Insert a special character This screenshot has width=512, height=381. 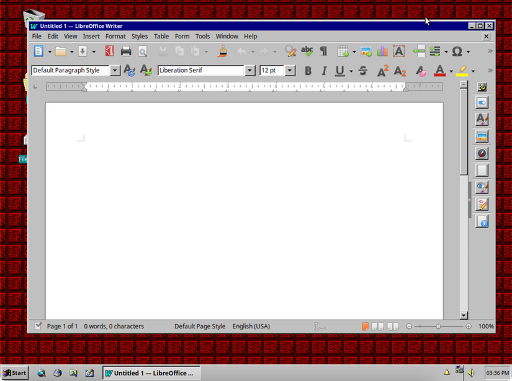click(x=457, y=51)
